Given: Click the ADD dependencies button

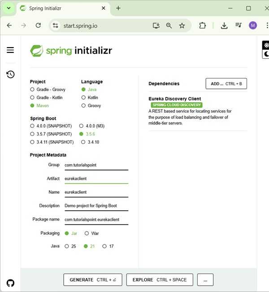Looking at the screenshot, I should tap(226, 83).
